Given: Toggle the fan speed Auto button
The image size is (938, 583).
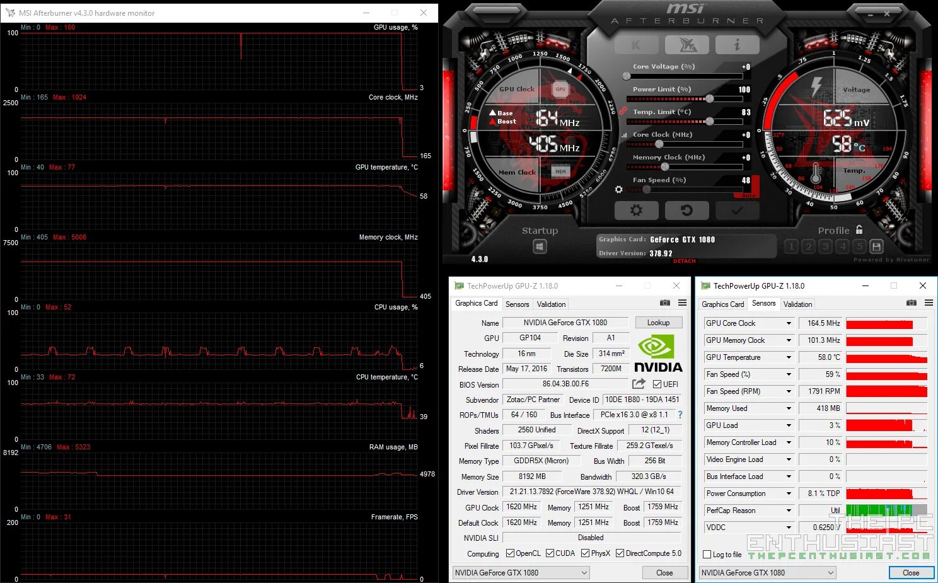Looking at the screenshot, I should [x=748, y=195].
